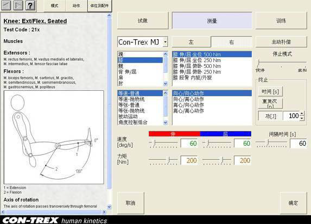Click the info panel scroll-up arrow
This screenshot has width=311, height=224.
click(109, 15)
